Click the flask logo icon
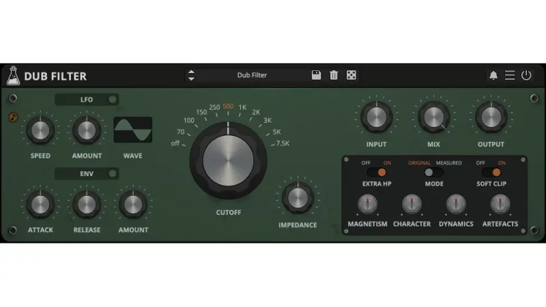 point(12,76)
